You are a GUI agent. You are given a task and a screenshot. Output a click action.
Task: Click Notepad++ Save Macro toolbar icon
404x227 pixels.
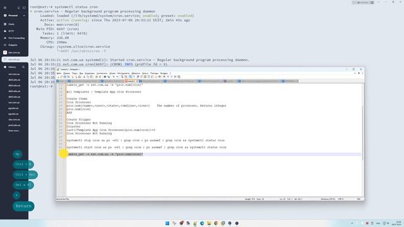point(179,77)
